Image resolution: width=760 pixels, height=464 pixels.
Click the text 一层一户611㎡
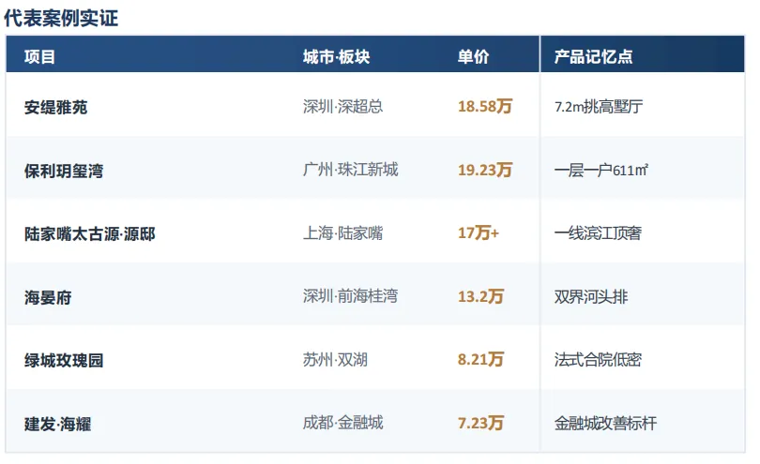click(x=601, y=170)
